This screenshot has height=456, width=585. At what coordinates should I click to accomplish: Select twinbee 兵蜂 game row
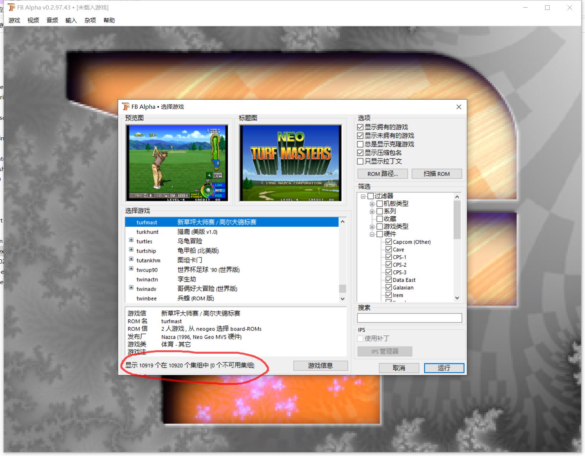pyautogui.click(x=232, y=298)
